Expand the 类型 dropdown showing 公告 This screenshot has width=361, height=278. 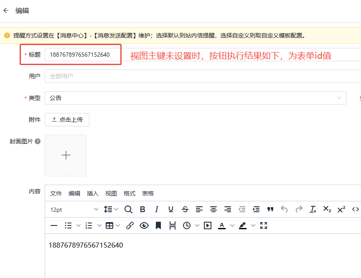click(195, 98)
